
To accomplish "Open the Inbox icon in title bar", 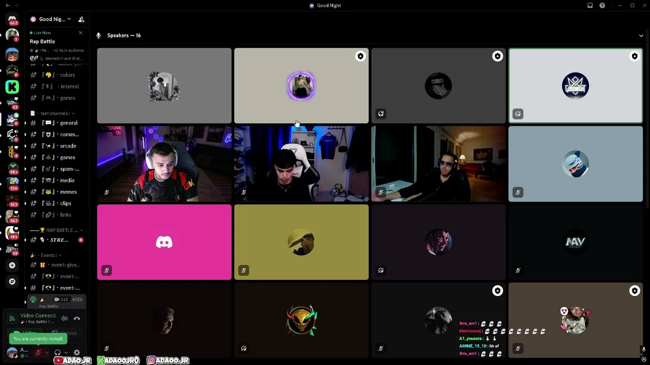I will pyautogui.click(x=590, y=6).
